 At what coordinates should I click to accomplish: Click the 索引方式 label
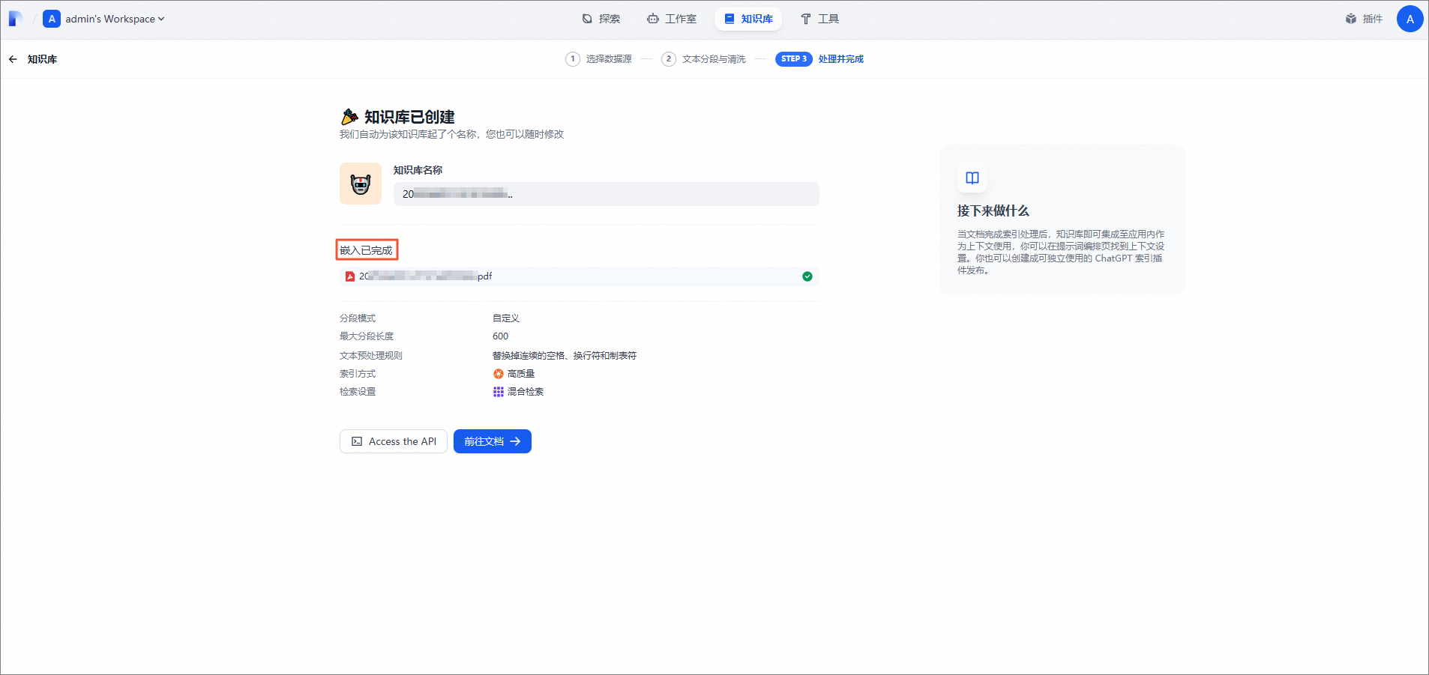pos(358,374)
